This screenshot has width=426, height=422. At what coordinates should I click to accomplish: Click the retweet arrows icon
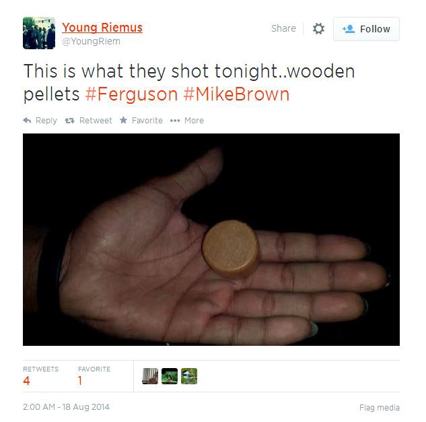point(69,121)
